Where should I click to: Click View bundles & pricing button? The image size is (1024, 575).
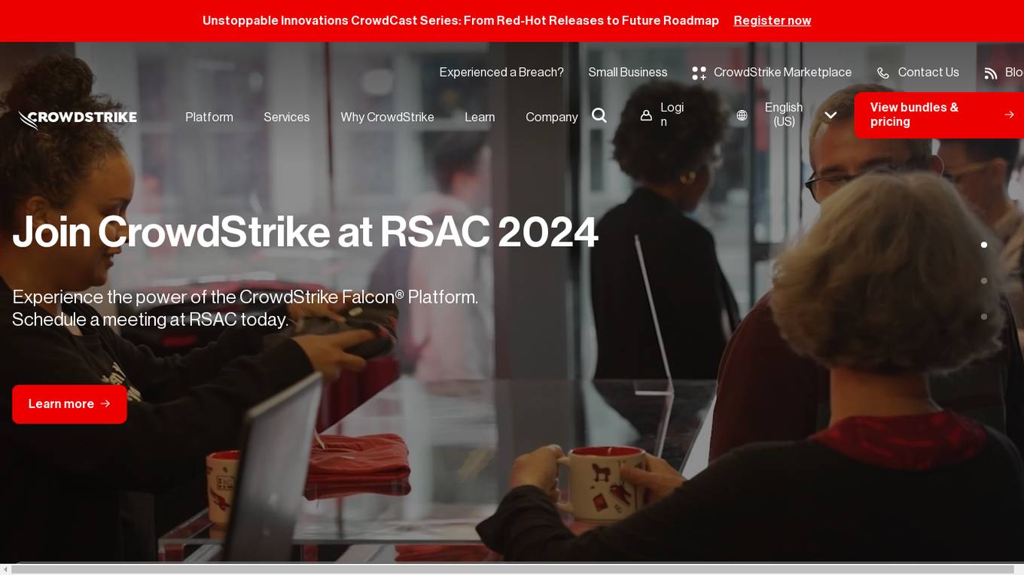click(939, 115)
